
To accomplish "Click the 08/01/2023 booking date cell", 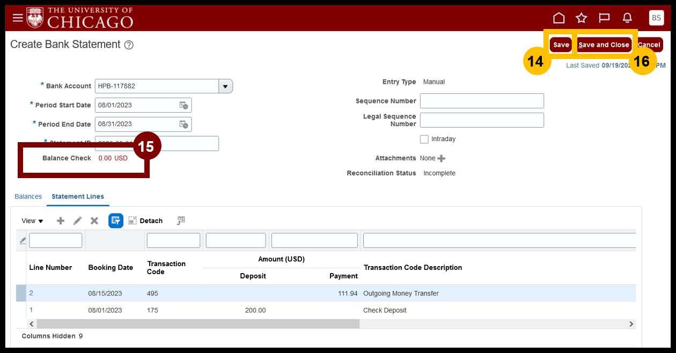I will [x=105, y=310].
